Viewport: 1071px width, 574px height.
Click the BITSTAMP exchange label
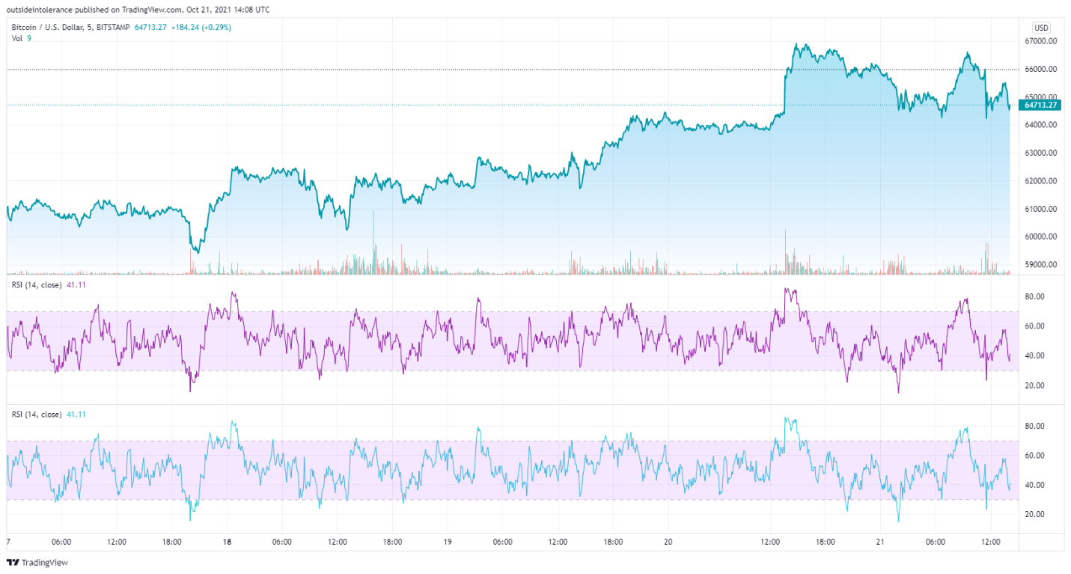tap(113, 28)
